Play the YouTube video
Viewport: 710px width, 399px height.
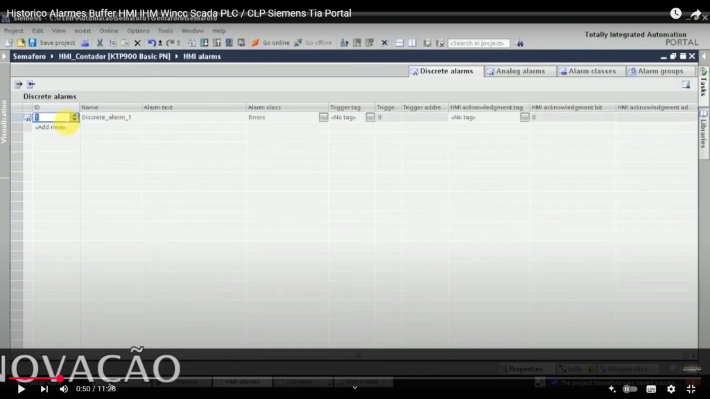[21, 389]
